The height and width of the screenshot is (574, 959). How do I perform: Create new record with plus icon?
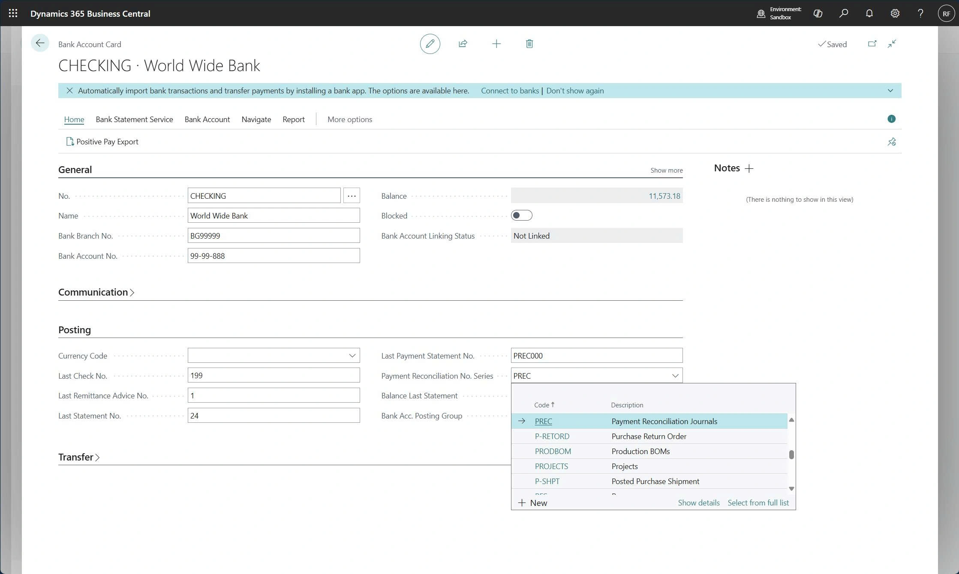(496, 44)
